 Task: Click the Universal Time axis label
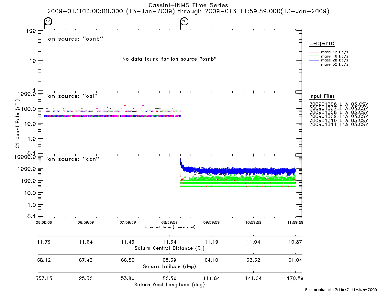tap(170, 227)
